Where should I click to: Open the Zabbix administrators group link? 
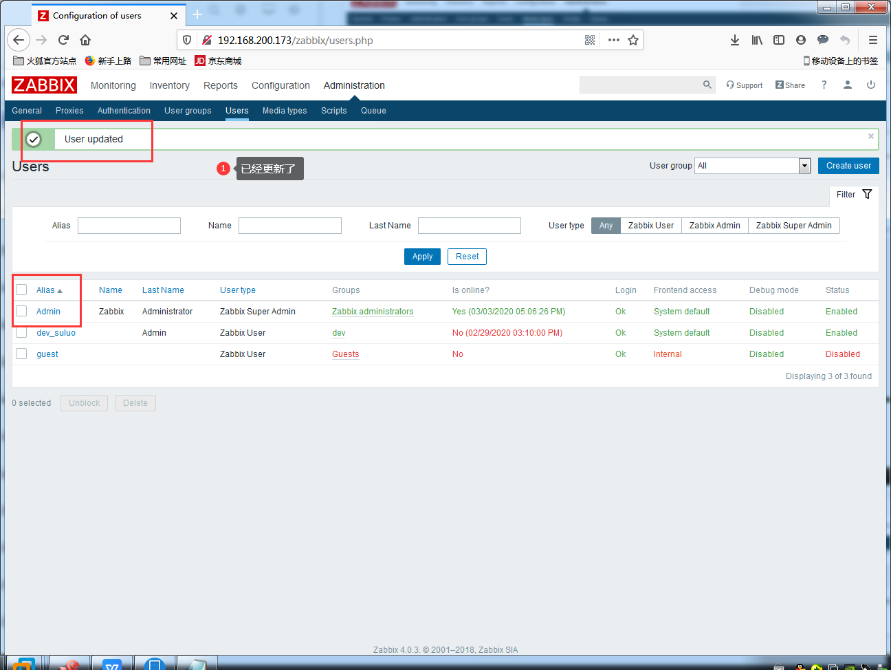coord(373,312)
